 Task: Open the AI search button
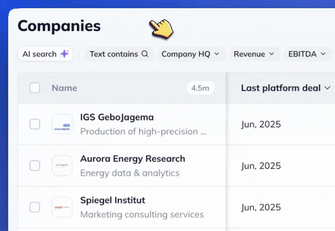click(x=45, y=54)
